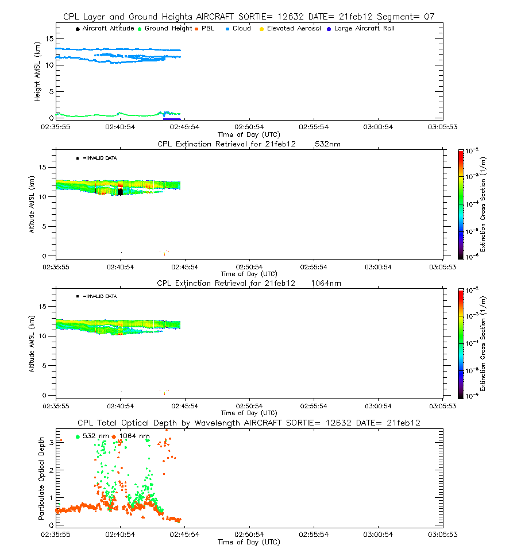This screenshot has height=557, width=517.
Task: Click the 02:35:55 tick label on the optical depth plot
Action: click(x=56, y=535)
